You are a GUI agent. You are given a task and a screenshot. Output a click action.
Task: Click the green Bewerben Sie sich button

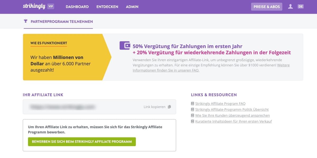[82, 141]
